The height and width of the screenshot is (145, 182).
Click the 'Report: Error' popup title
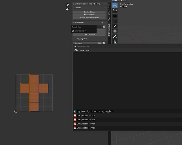(x=76, y=27)
